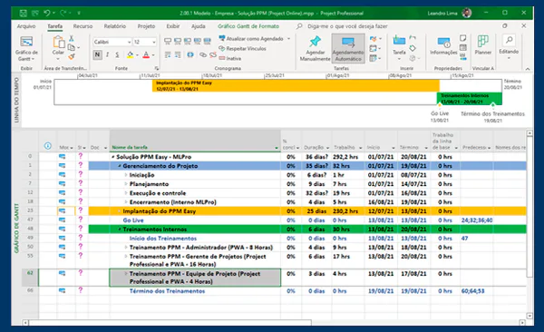
Task: Mark task 50% complete
Action: coord(188,42)
